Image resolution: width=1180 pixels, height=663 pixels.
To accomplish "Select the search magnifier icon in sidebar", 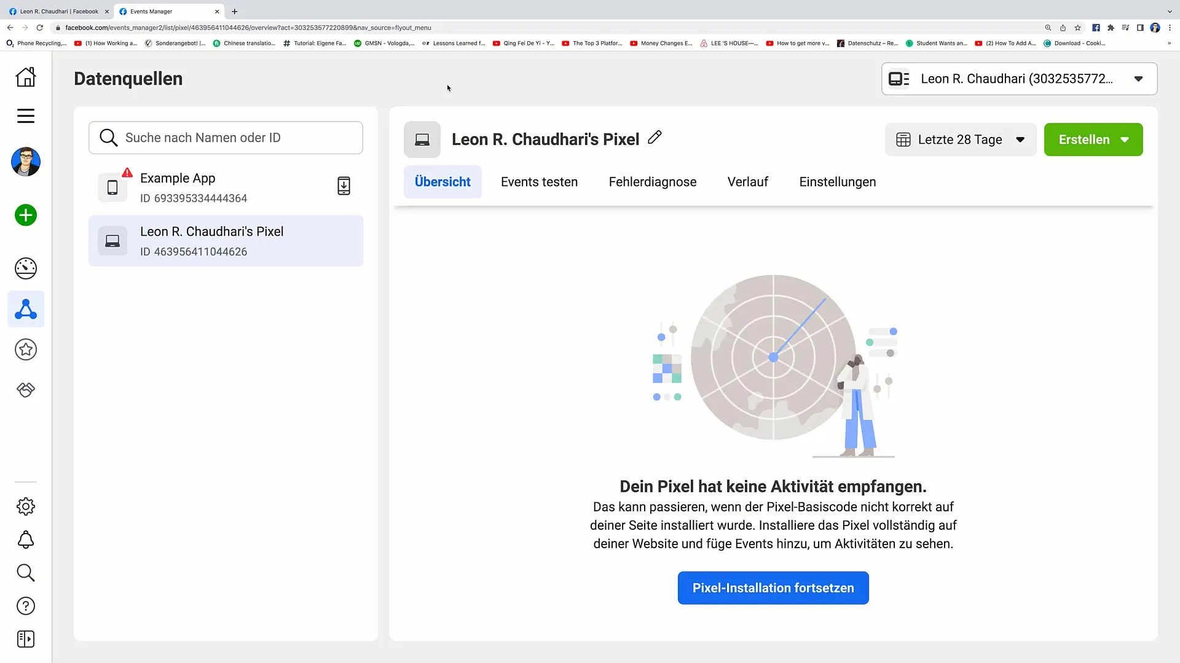I will [25, 573].
